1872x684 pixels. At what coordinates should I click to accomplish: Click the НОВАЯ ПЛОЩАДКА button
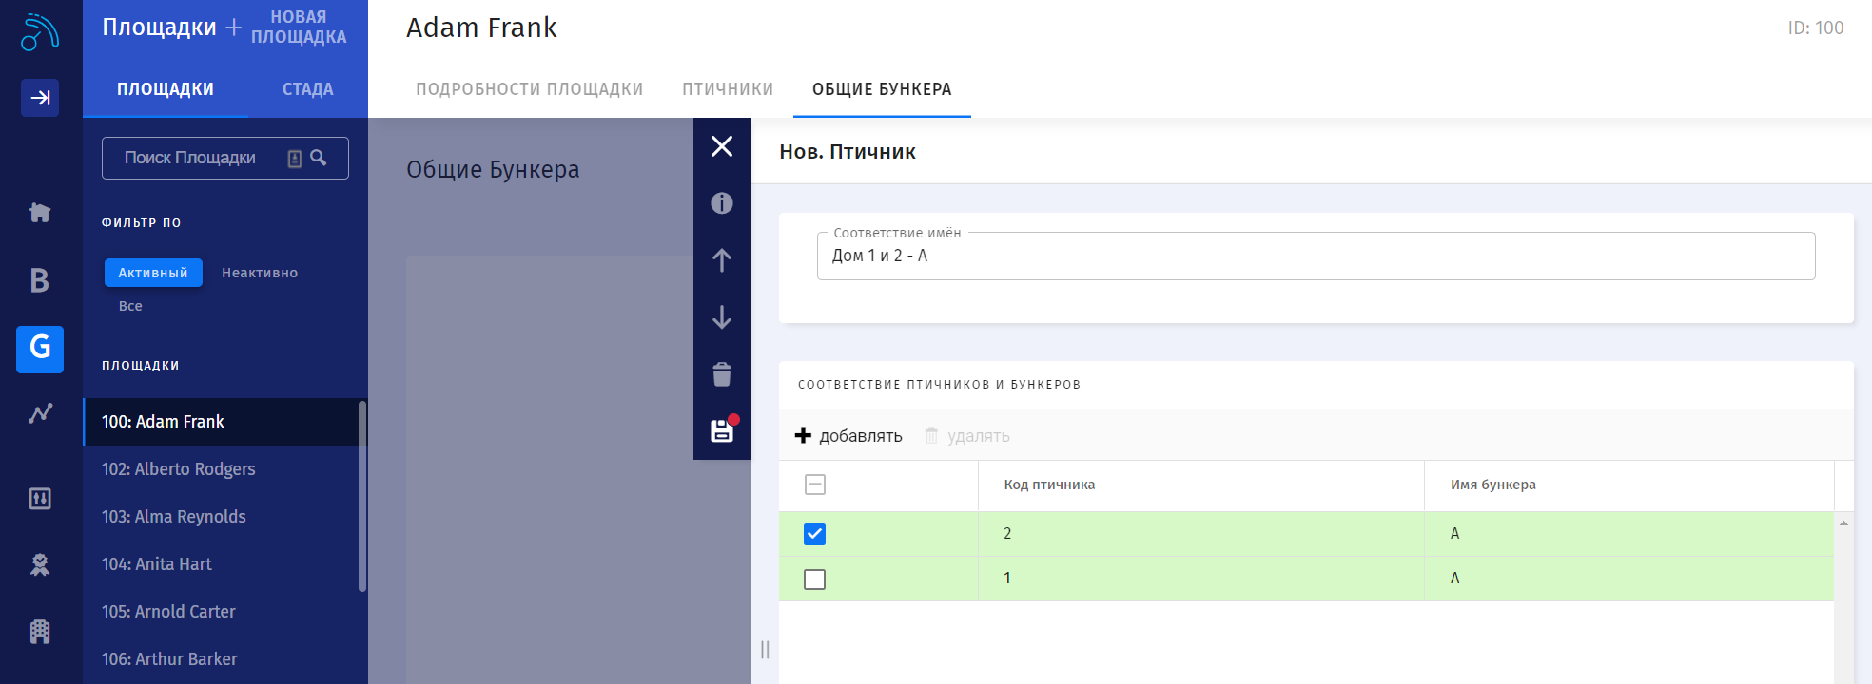pyautogui.click(x=299, y=28)
